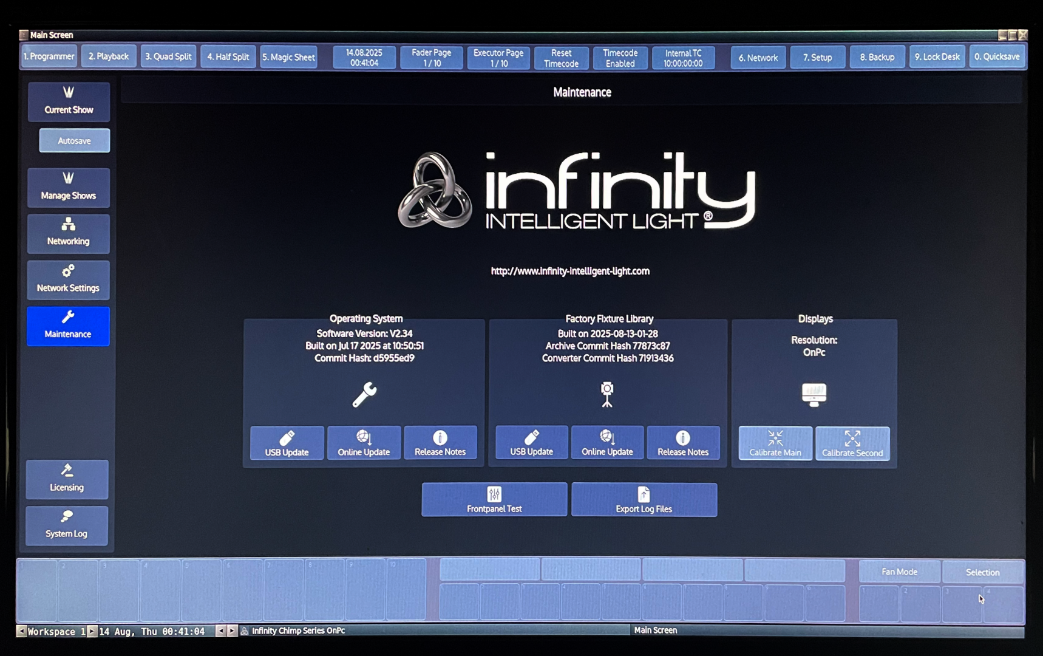Viewport: 1043px width, 656px height.
Task: Run the Frontpanel Test
Action: 494,499
